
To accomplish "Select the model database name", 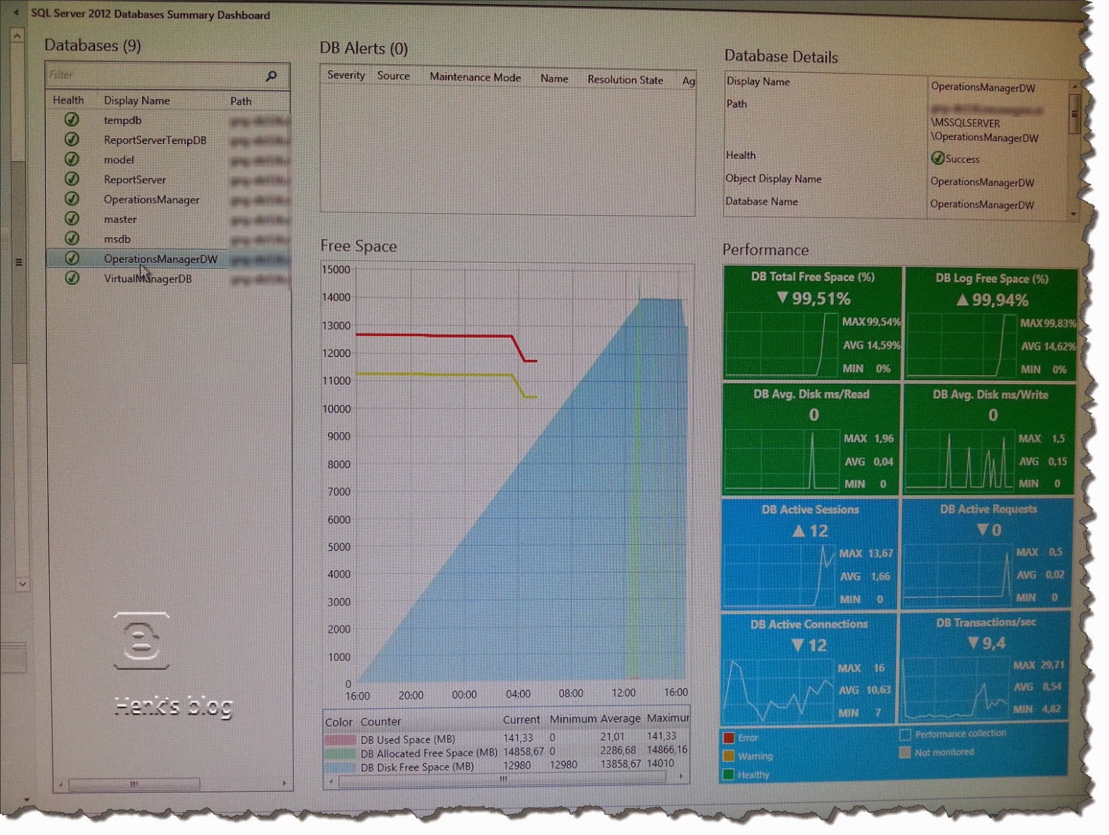I will [119, 160].
